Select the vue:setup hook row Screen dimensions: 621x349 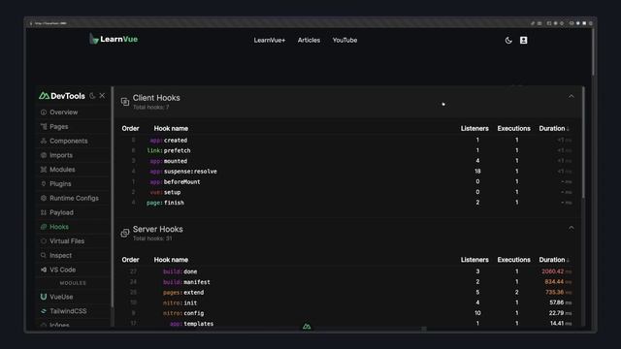tap(347, 192)
